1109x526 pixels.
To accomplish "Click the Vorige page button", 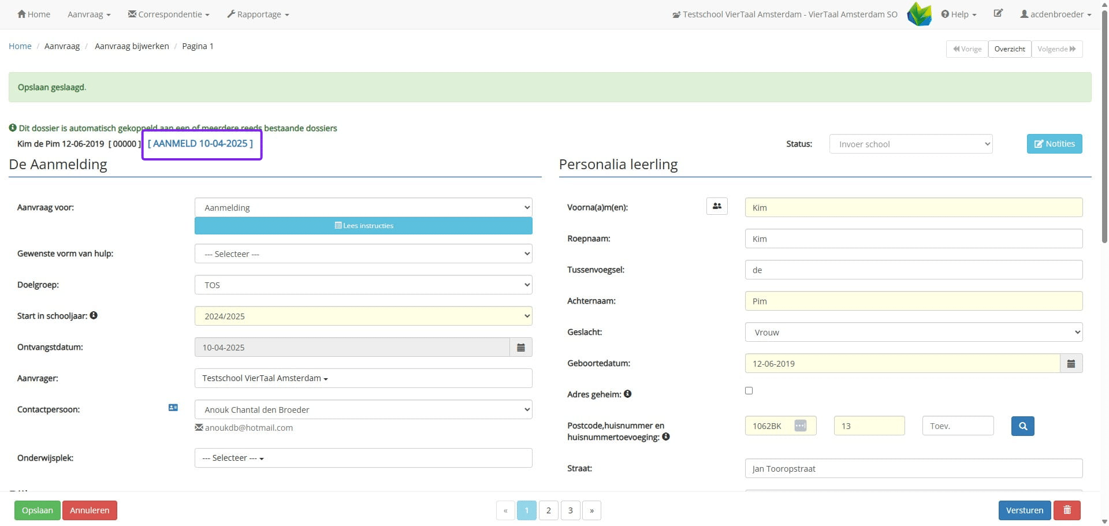I will coord(967,49).
